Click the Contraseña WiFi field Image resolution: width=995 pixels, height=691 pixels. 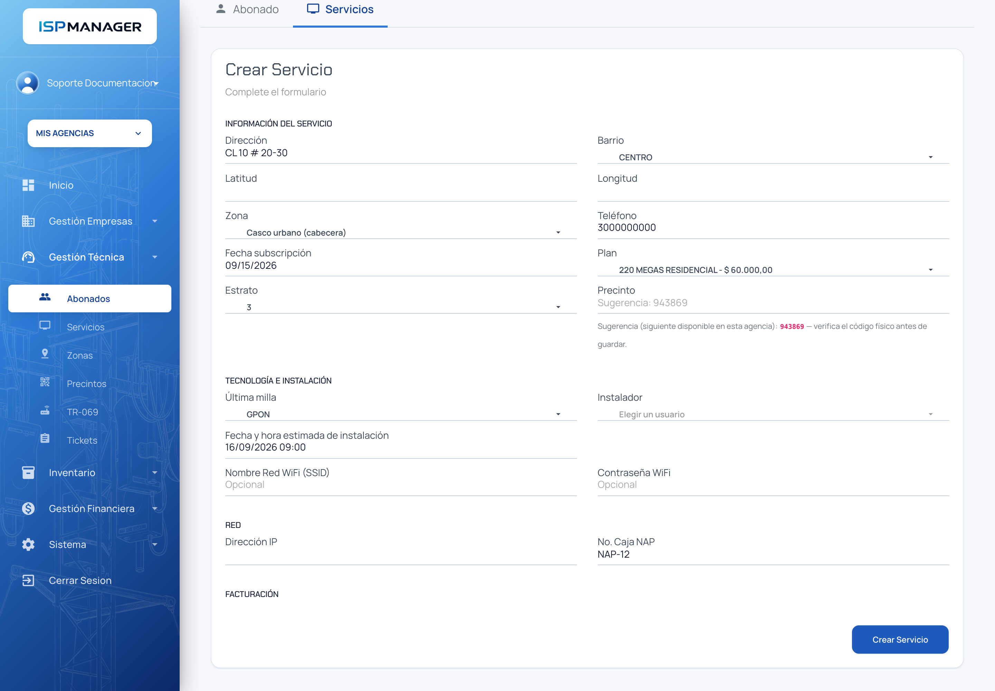click(773, 485)
